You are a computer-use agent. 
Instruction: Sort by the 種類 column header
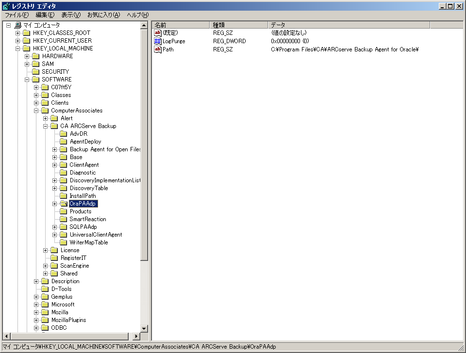(239, 25)
